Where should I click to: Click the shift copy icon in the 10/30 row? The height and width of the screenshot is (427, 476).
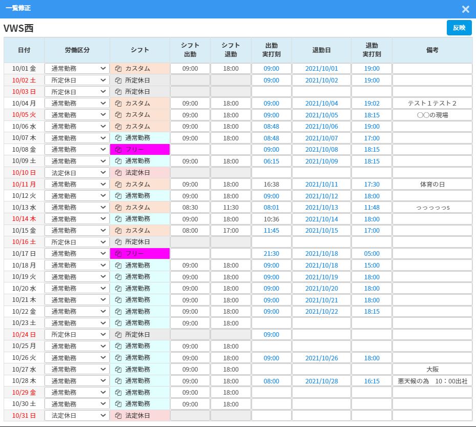pos(118,404)
